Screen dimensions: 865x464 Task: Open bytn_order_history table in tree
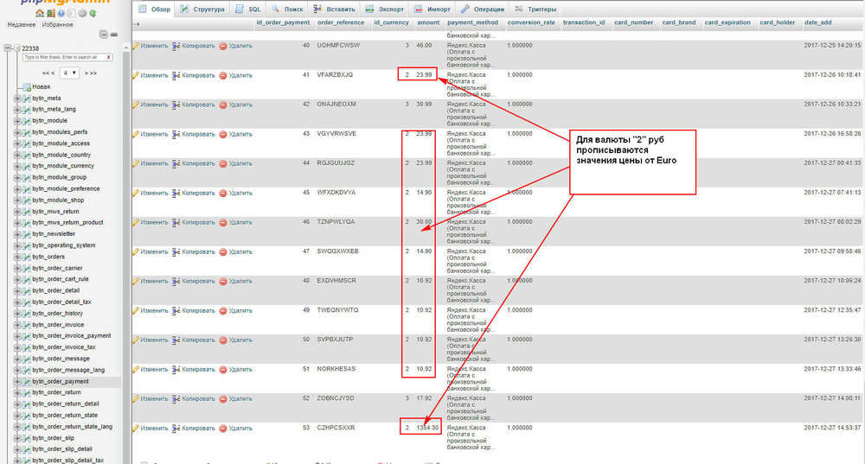57,313
